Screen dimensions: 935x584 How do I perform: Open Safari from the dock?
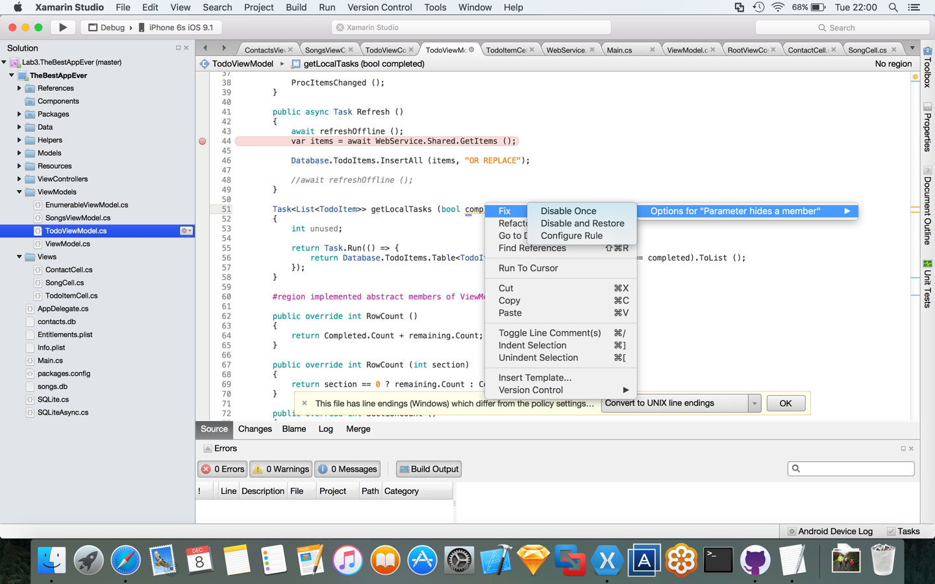tap(125, 560)
